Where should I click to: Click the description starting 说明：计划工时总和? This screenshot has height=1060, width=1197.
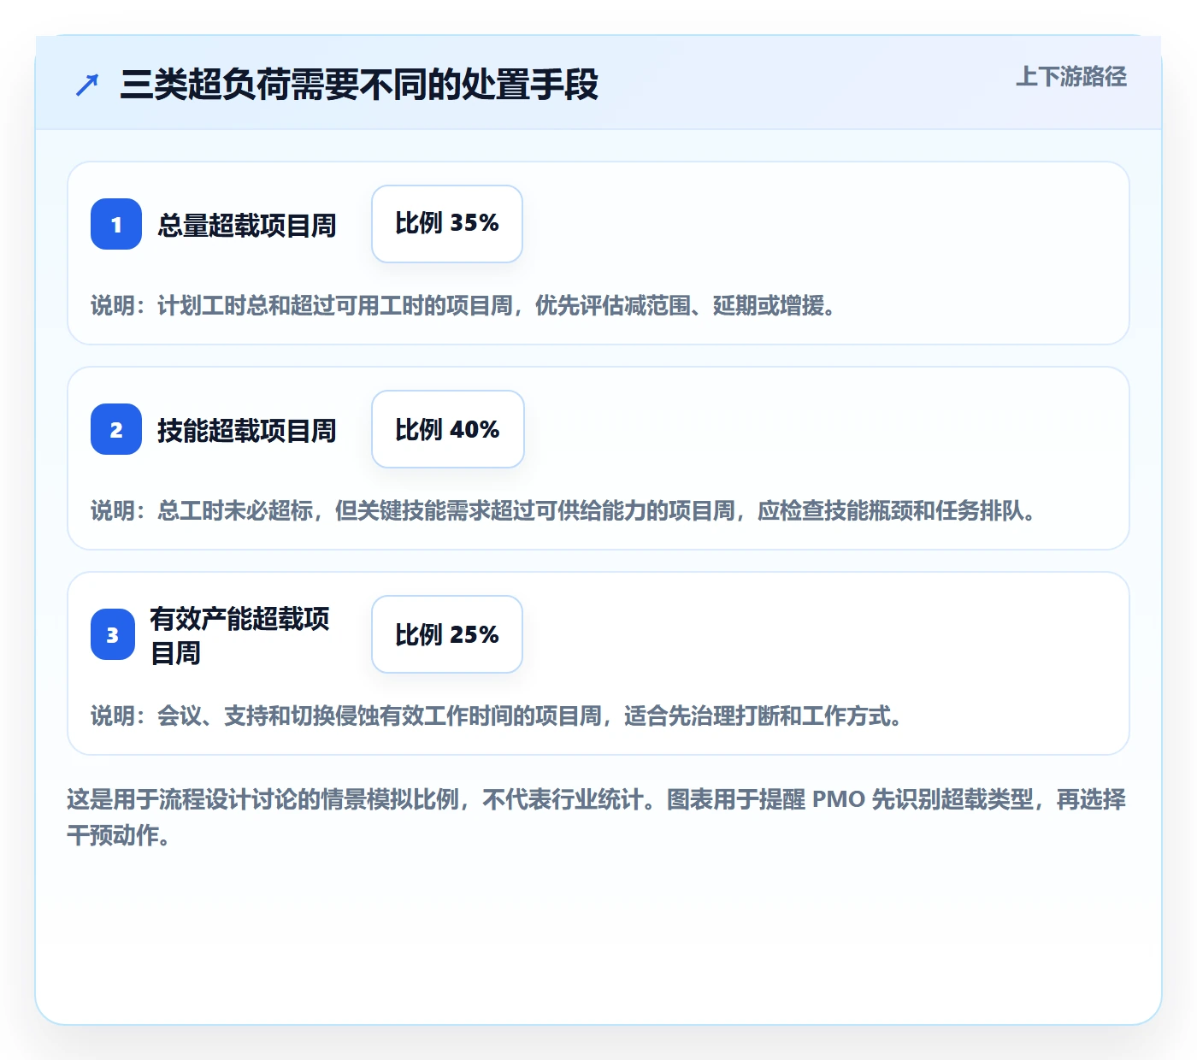(x=463, y=305)
